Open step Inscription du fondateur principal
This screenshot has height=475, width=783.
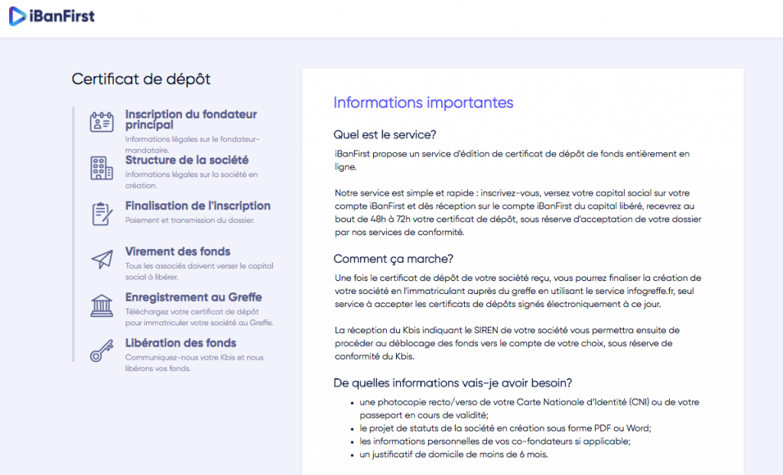coord(190,119)
